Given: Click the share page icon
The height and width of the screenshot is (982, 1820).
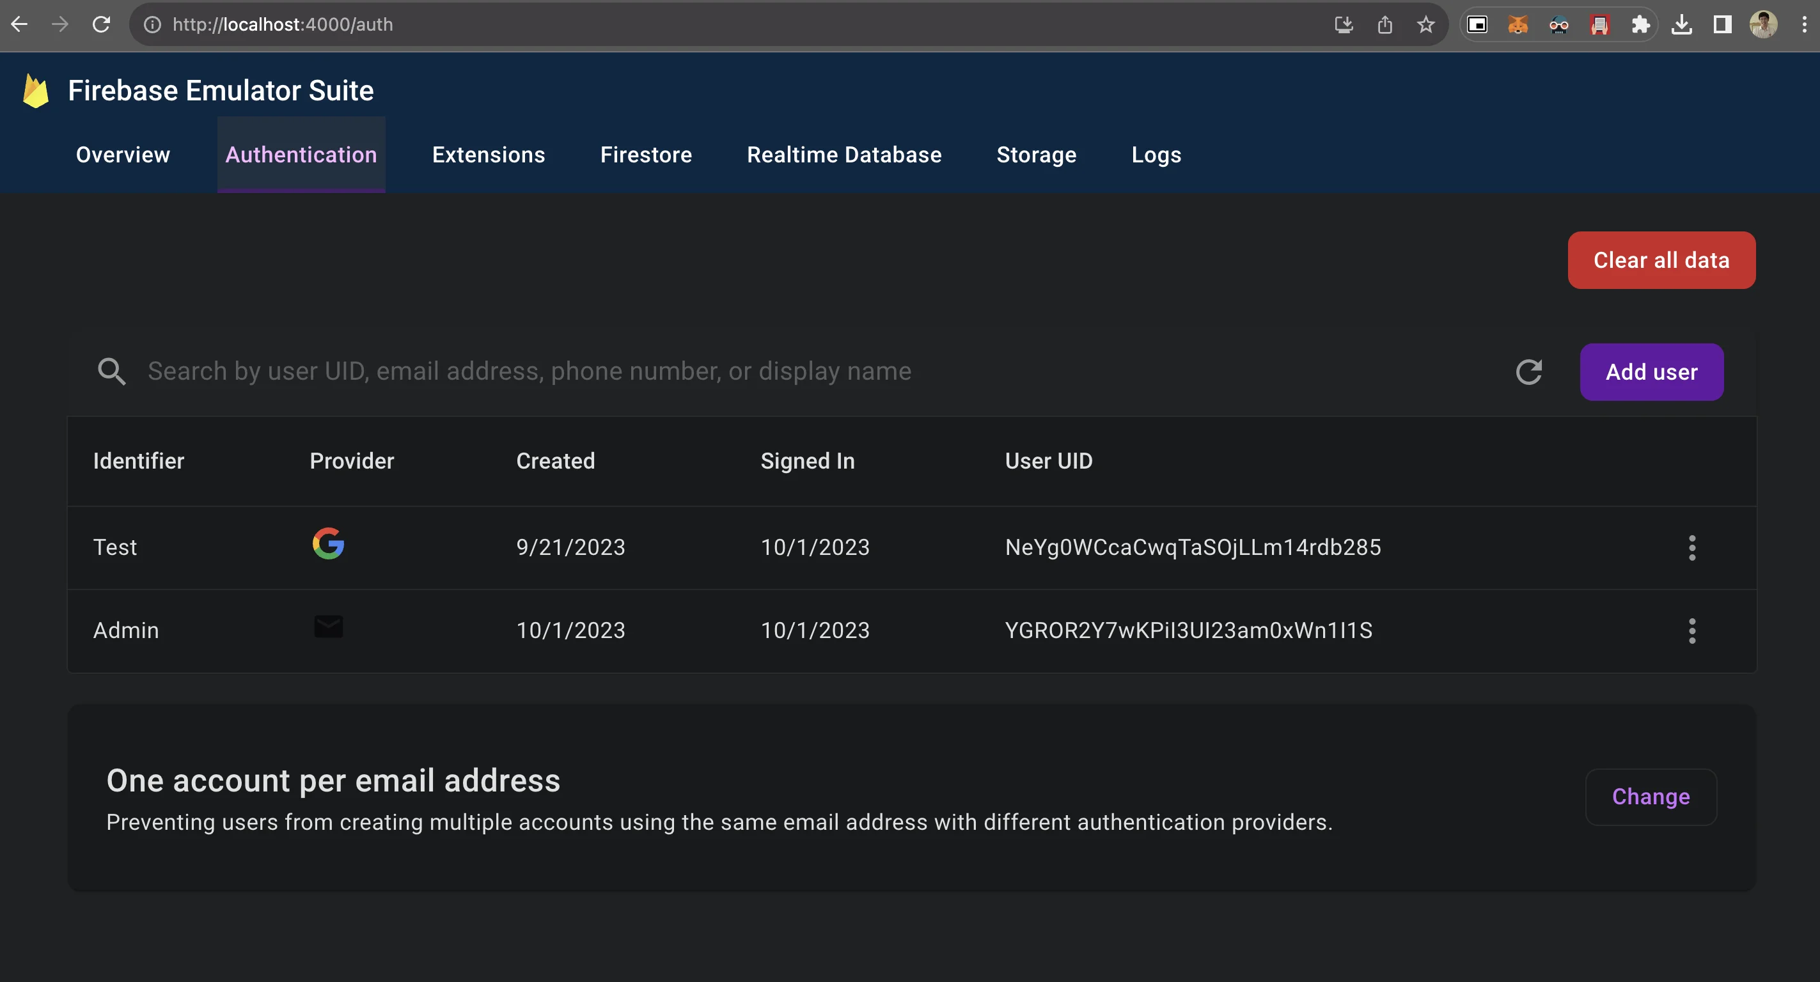Looking at the screenshot, I should pos(1385,25).
